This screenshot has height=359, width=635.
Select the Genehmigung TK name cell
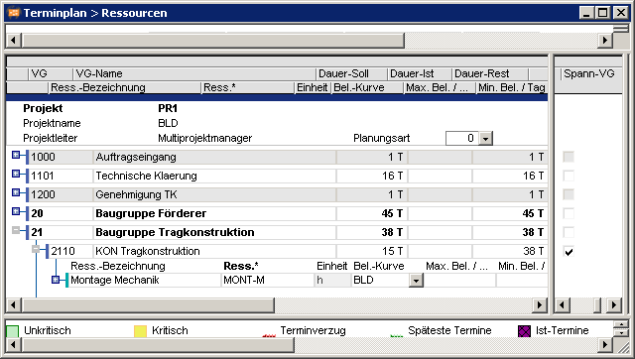[214, 194]
